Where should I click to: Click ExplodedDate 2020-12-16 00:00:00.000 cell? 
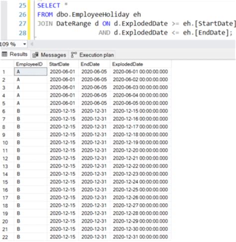(141, 119)
